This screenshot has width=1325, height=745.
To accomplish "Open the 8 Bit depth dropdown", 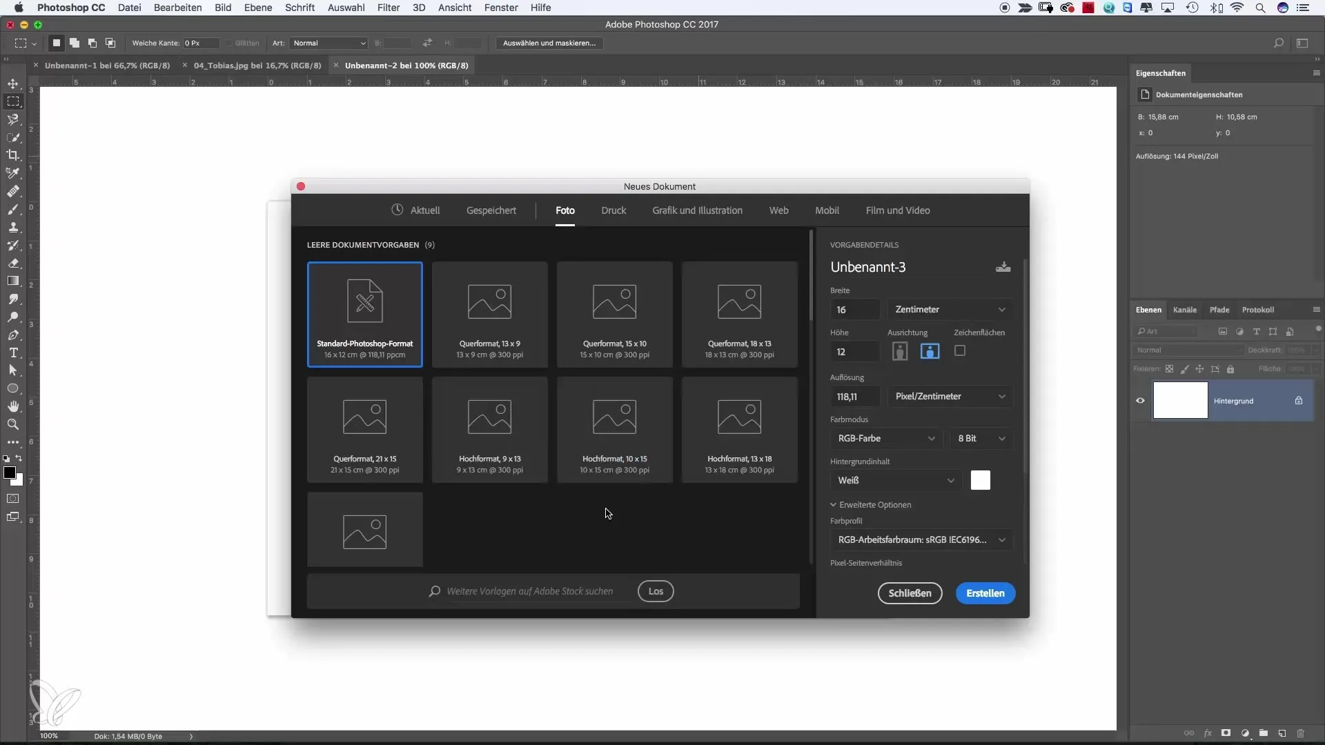I will [x=981, y=439].
